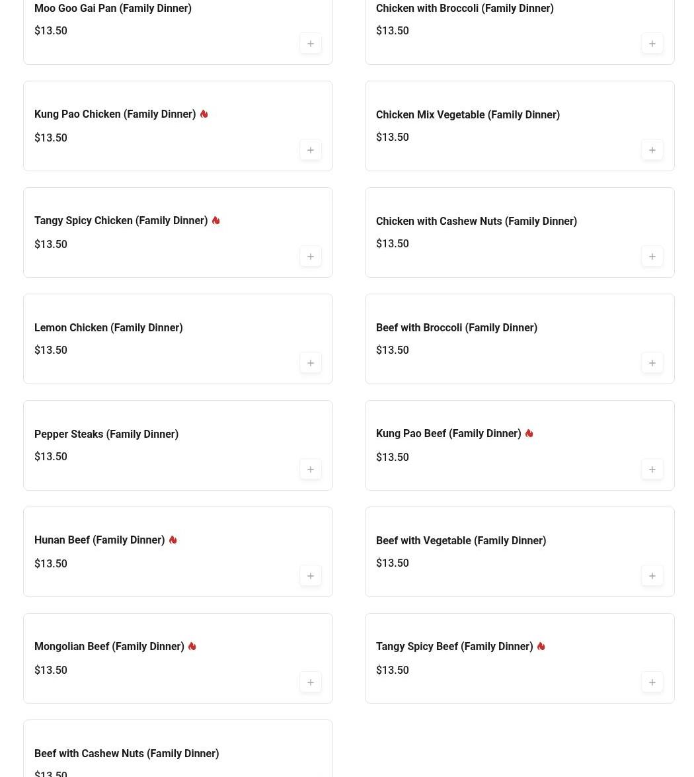694x777 pixels.
Task: Add Moo Goo Gai Pan to cart
Action: coord(311,44)
